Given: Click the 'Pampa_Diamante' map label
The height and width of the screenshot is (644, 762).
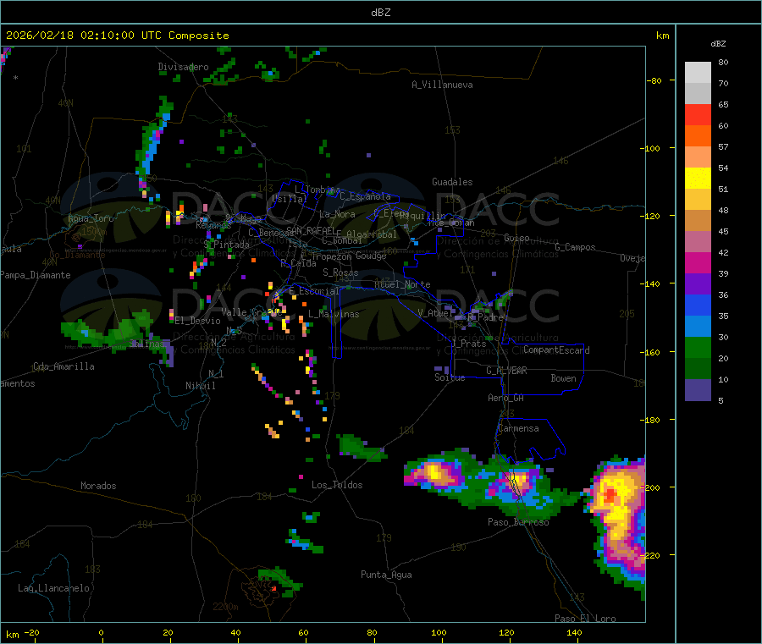Looking at the screenshot, I should tap(35, 275).
